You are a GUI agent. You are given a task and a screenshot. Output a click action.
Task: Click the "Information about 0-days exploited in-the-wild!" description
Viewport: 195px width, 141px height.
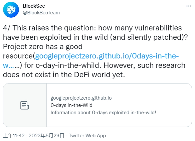point(103,113)
